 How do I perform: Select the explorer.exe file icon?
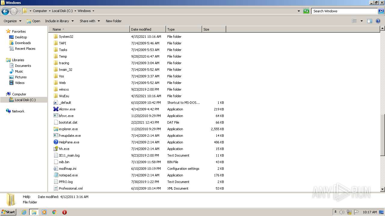[56, 129]
